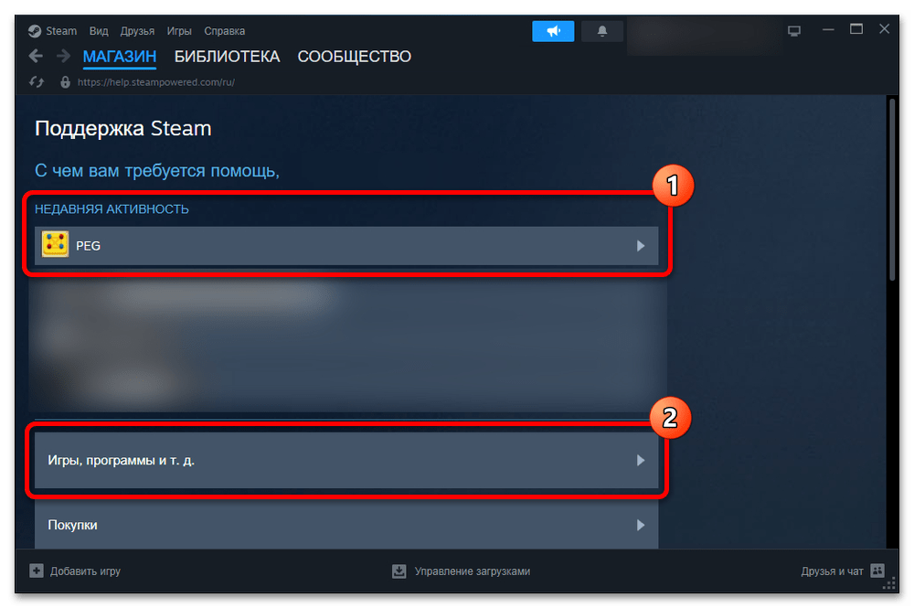Click the Steam logo icon

[35, 31]
